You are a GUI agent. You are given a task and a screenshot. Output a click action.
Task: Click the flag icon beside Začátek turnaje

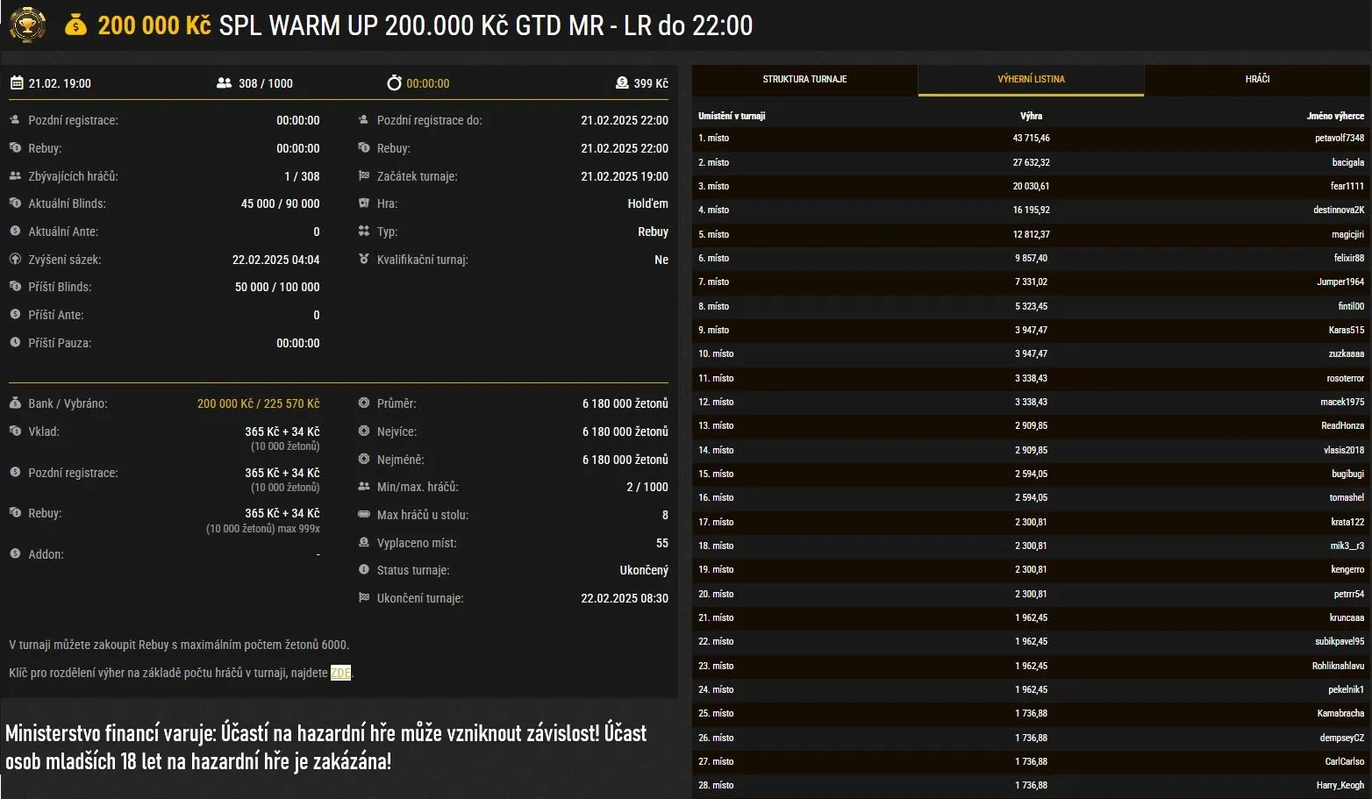364,176
